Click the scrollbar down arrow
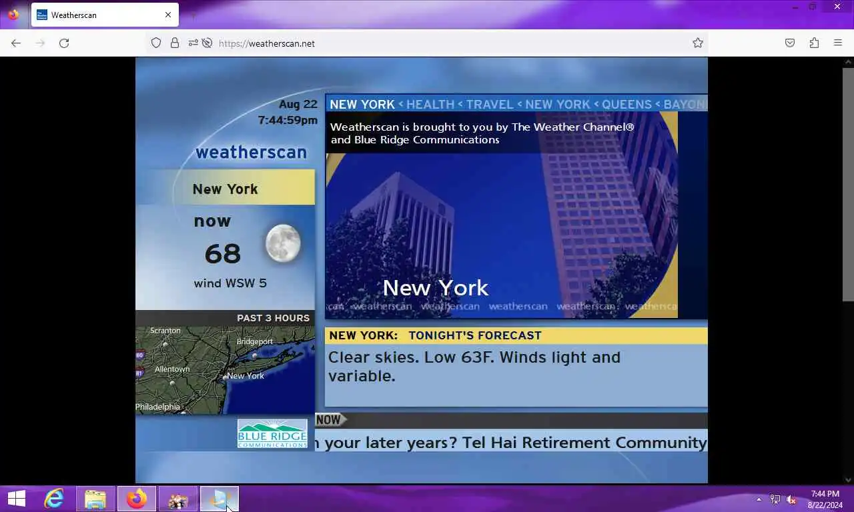The image size is (854, 512). [x=848, y=479]
